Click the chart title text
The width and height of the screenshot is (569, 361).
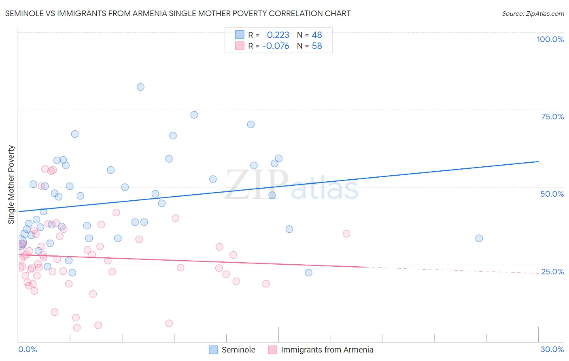point(178,13)
